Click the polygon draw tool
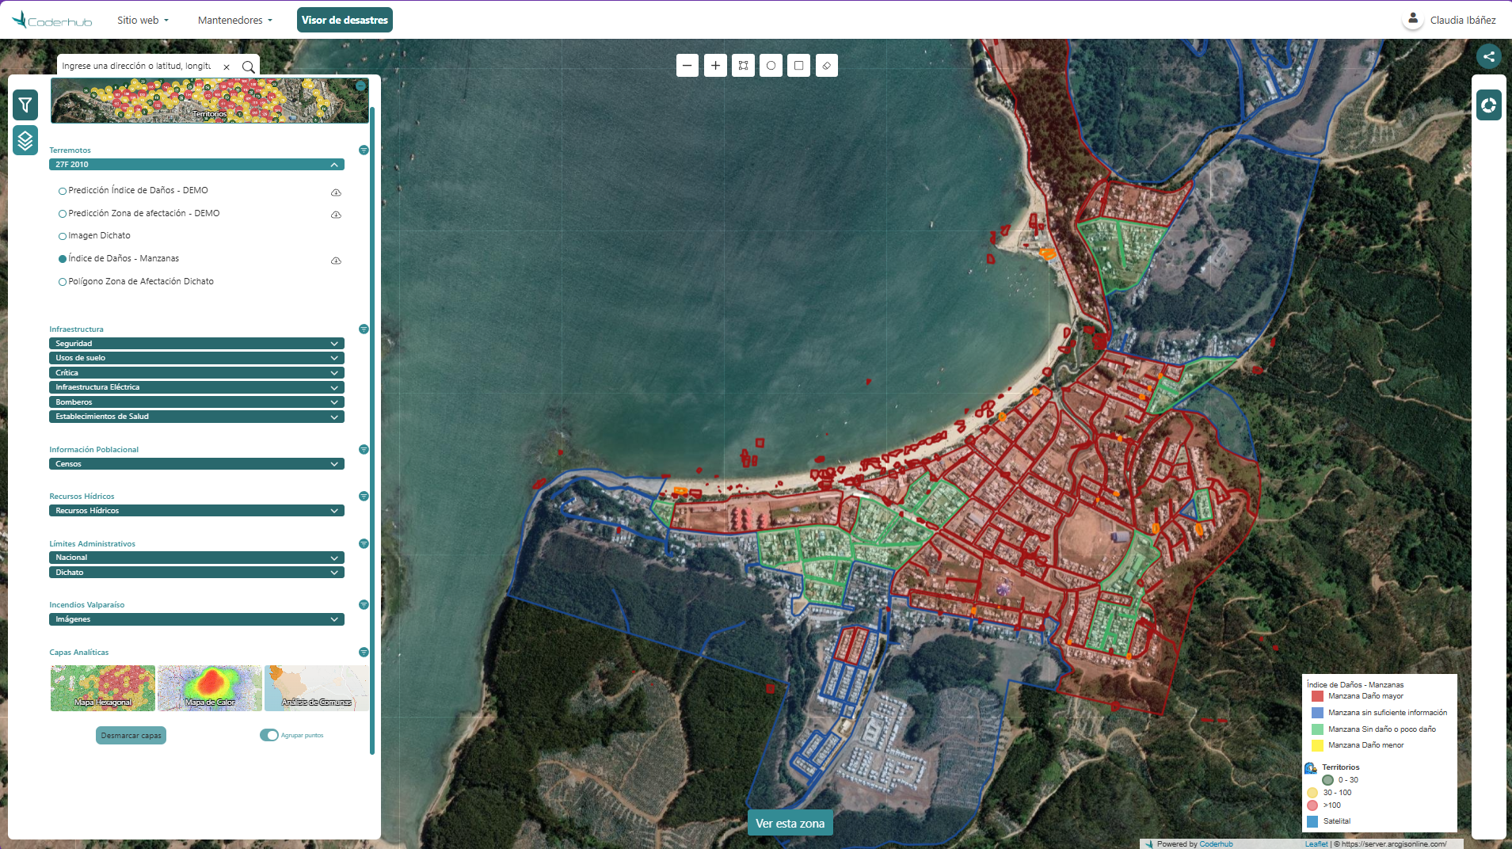This screenshot has width=1512, height=849. [x=743, y=66]
